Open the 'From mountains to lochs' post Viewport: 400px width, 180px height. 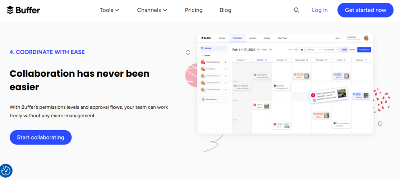(341, 125)
